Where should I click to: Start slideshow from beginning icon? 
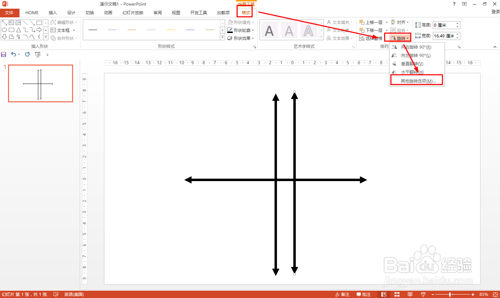[x=38, y=54]
